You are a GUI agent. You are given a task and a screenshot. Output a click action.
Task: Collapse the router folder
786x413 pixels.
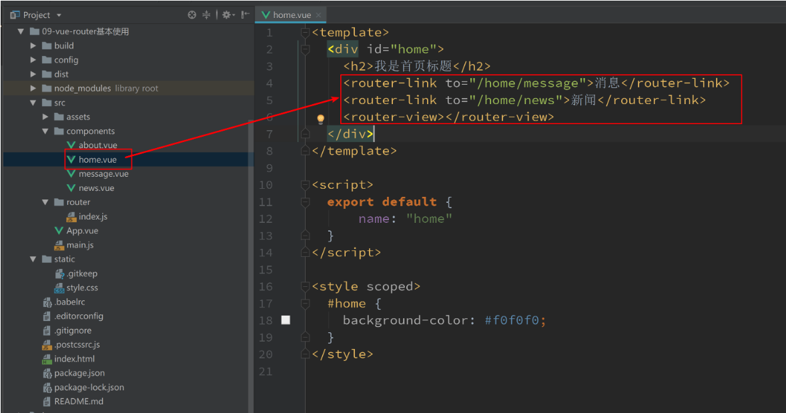tap(45, 202)
